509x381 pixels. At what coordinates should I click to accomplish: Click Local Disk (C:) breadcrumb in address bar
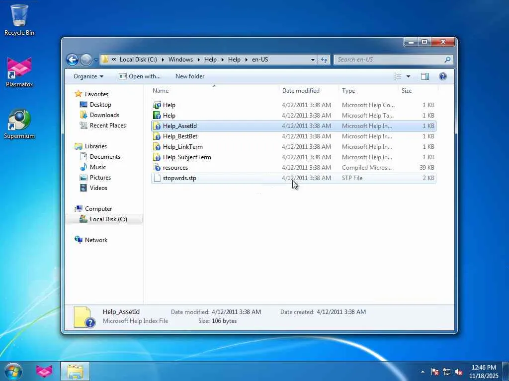pyautogui.click(x=138, y=60)
